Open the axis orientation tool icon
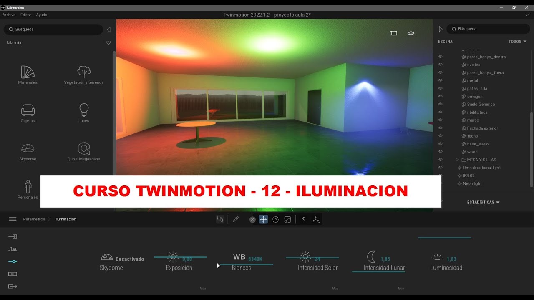This screenshot has height=300, width=534. [x=316, y=219]
